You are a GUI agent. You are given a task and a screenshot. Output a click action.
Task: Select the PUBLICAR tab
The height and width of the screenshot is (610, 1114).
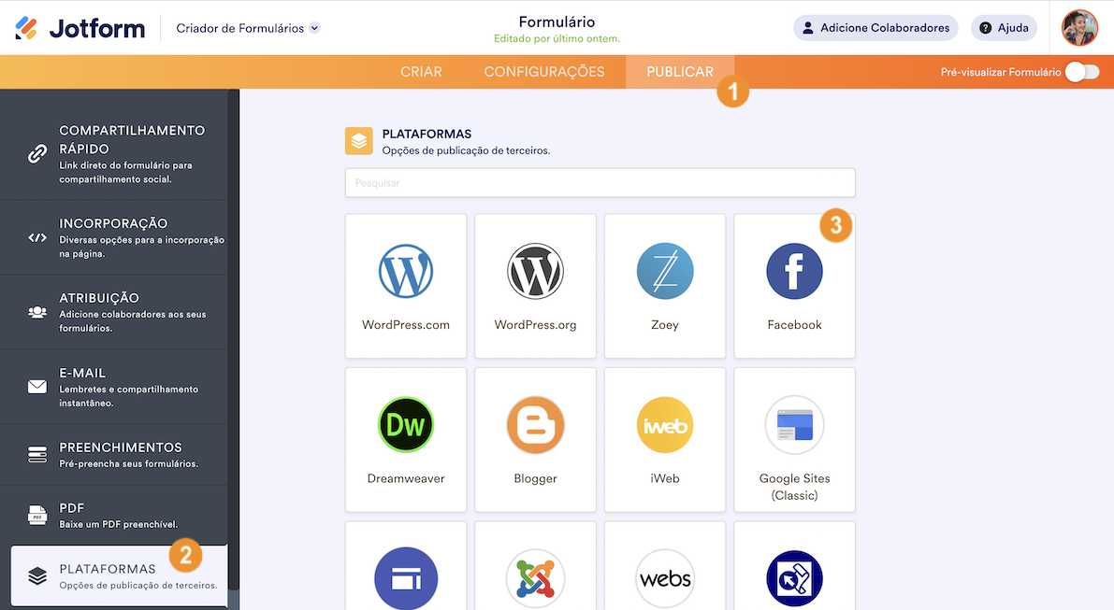pyautogui.click(x=680, y=72)
